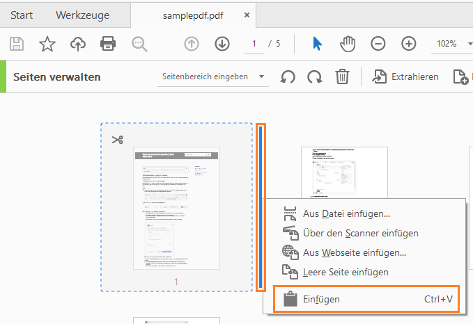Image resolution: width=473 pixels, height=324 pixels.
Task: Click the insert page icon with plus
Action: [461, 76]
